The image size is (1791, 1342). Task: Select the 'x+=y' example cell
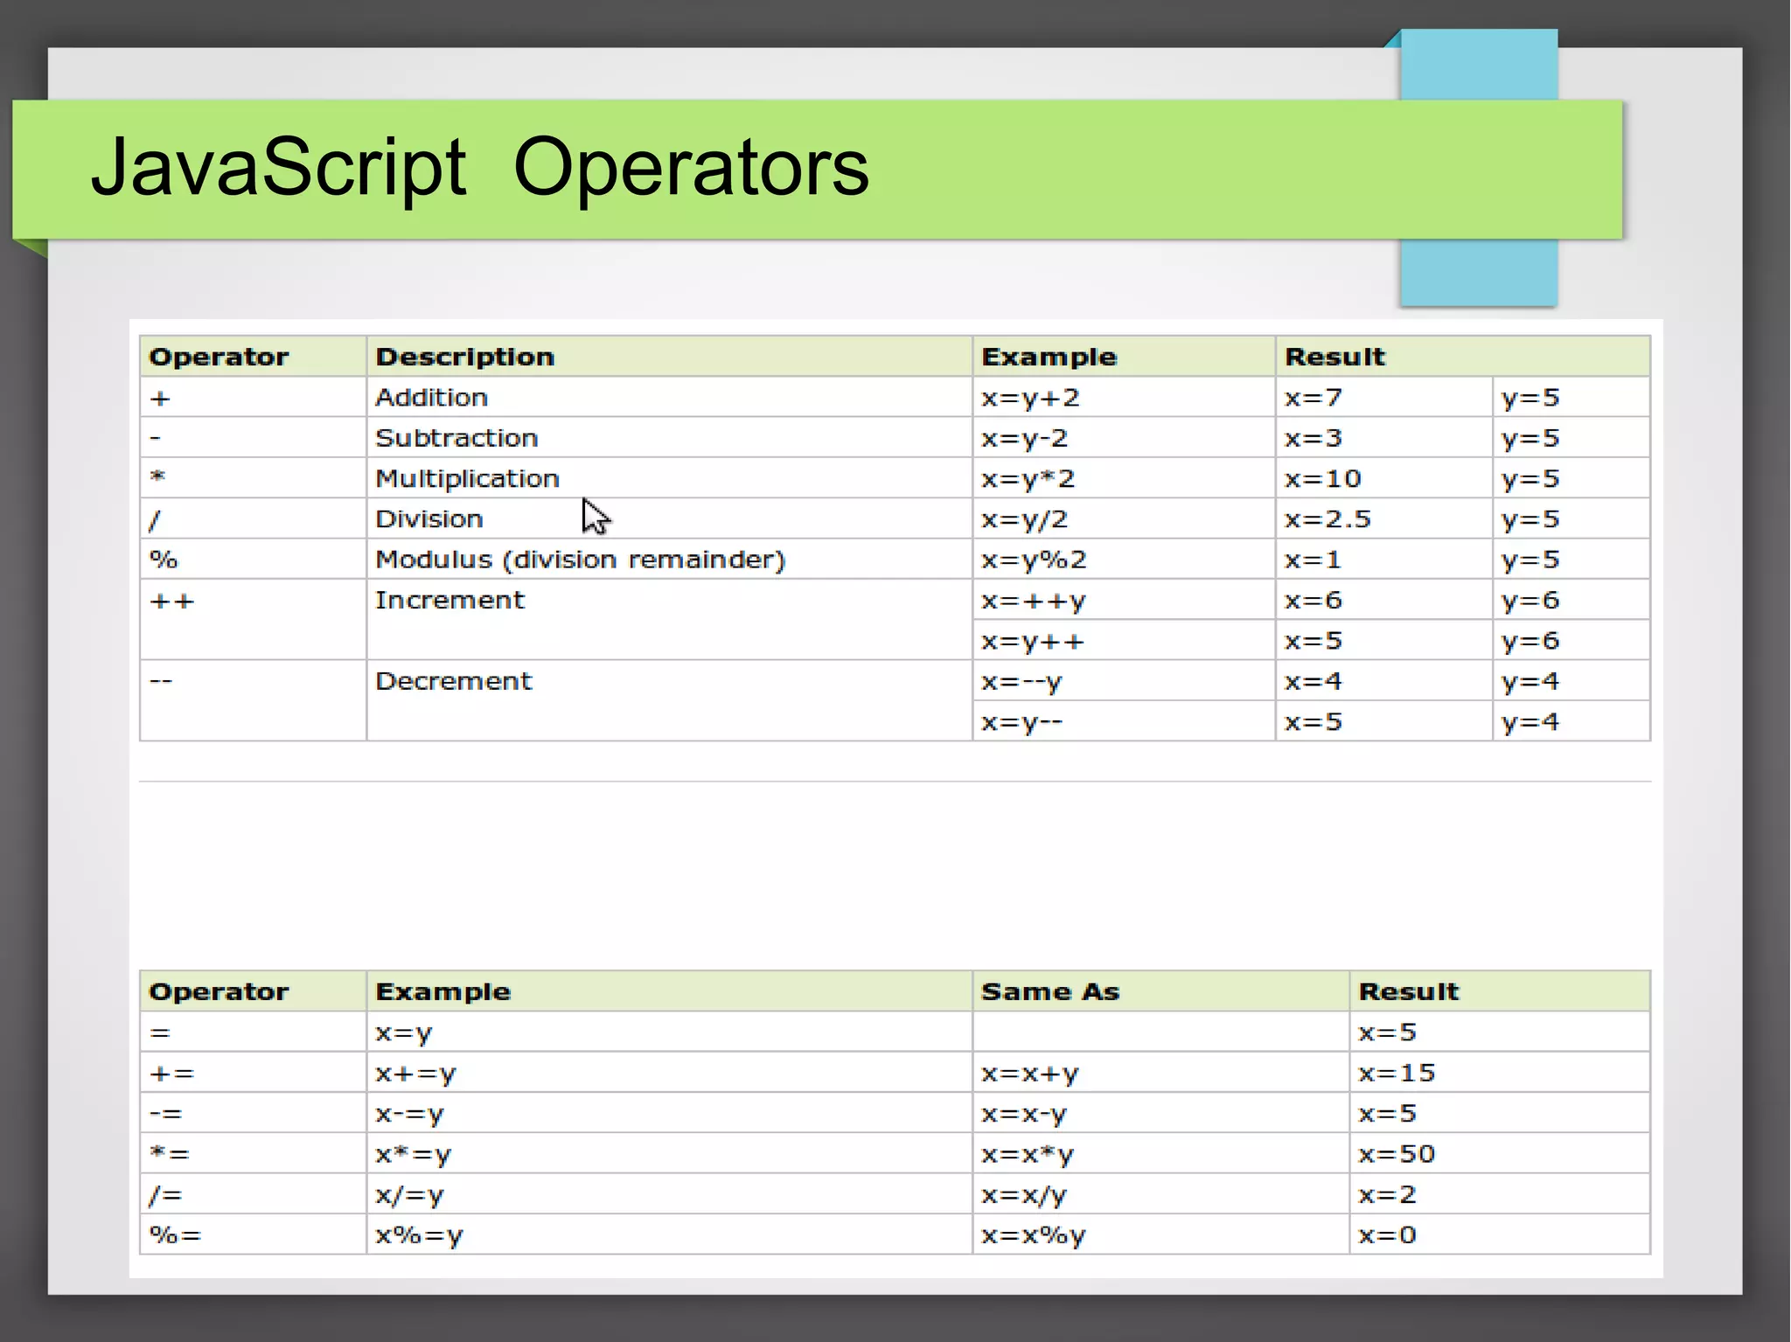click(669, 1072)
